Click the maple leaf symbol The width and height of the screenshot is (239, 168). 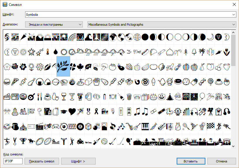(80, 67)
